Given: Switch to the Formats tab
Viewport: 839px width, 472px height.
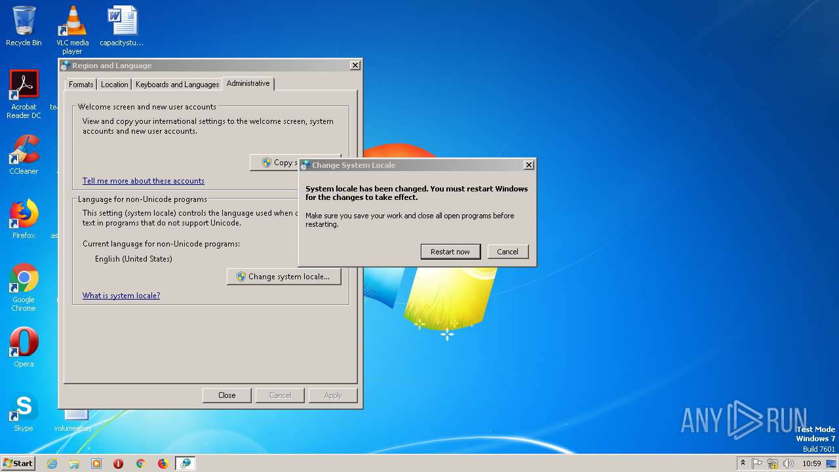Looking at the screenshot, I should click(81, 85).
